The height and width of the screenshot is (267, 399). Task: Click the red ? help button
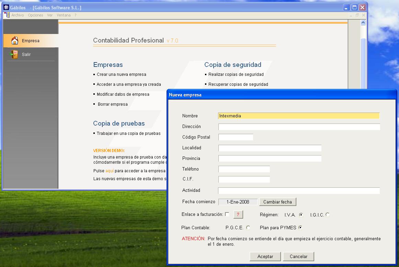[238, 214]
